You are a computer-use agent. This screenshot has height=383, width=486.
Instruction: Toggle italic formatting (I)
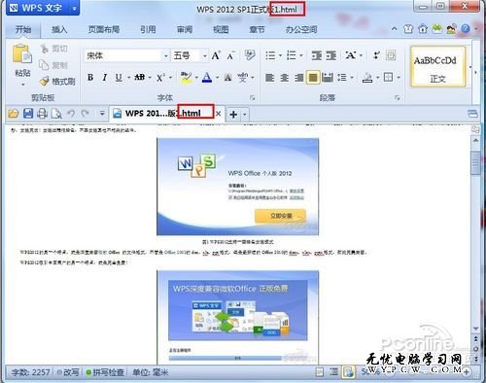point(104,78)
